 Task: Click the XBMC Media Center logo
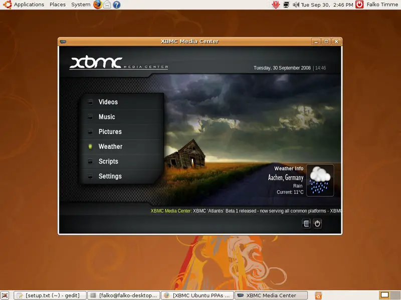click(119, 62)
